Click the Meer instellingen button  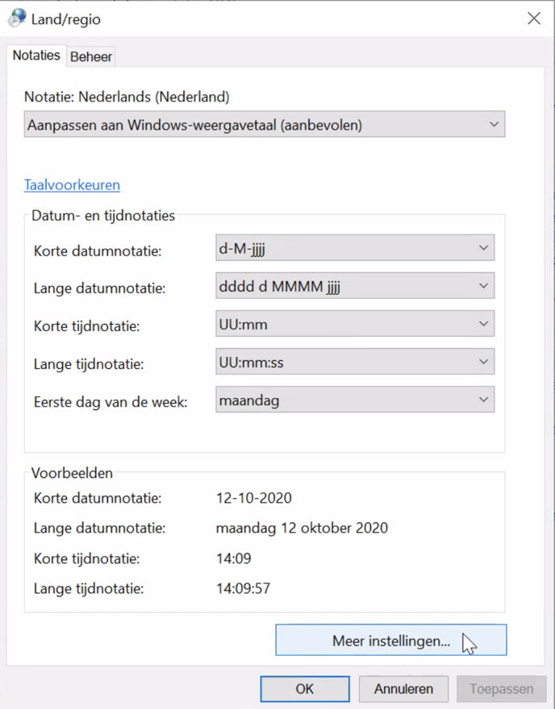click(x=390, y=641)
